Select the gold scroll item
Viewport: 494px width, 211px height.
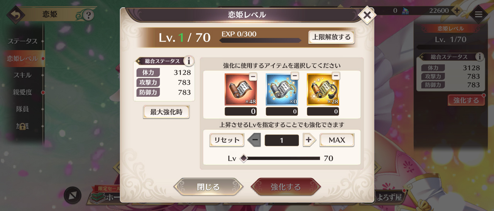323,90
